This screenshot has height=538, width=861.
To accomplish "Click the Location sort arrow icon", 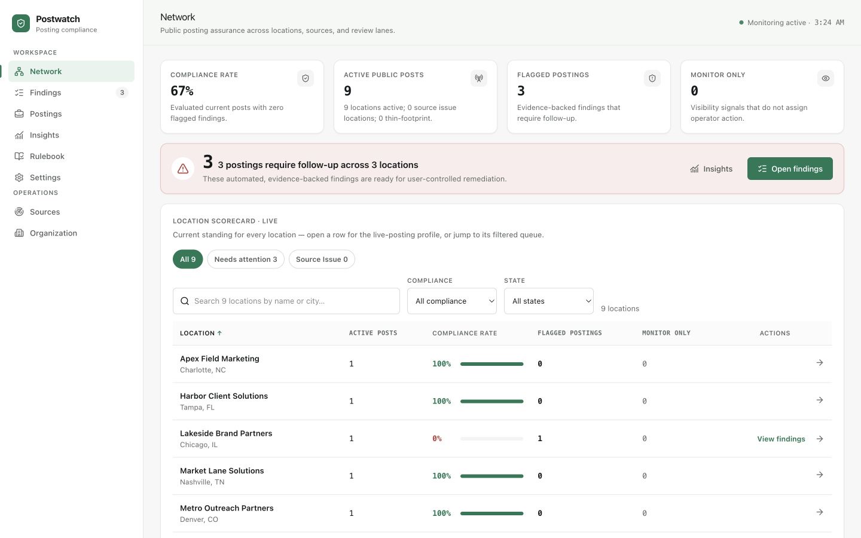I will [x=219, y=333].
